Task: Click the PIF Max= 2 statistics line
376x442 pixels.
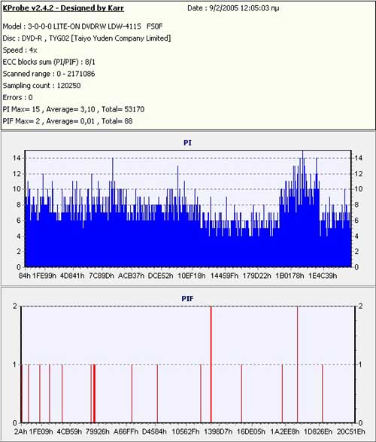Action: [x=68, y=121]
